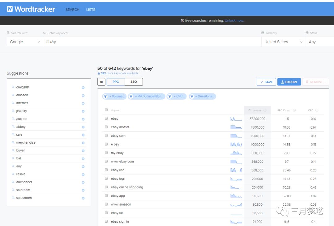
Task: Open the Google search engine dropdown
Action: (25, 42)
